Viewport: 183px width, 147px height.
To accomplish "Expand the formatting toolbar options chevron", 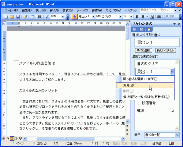I will 180,17.
